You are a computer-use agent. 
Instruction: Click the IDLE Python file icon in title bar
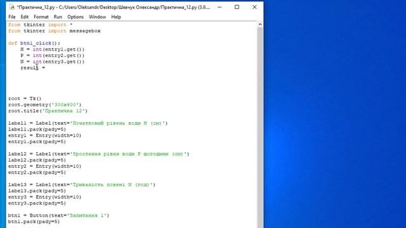11,7
